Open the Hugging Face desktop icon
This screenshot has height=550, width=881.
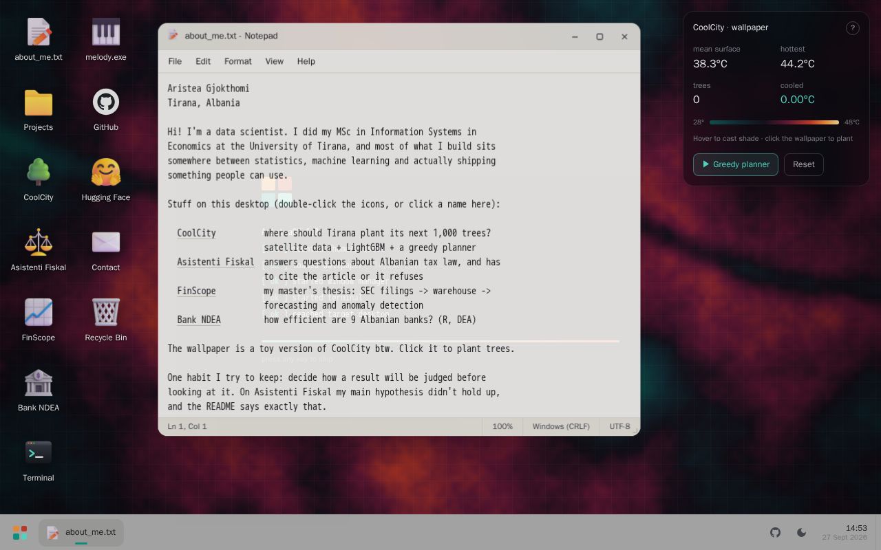coord(106,180)
